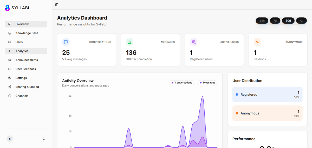Collapse the sidebar using panel icon

point(57,5)
